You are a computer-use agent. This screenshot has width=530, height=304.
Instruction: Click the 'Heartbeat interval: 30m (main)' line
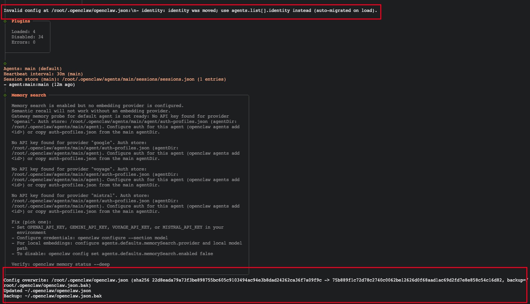click(43, 74)
